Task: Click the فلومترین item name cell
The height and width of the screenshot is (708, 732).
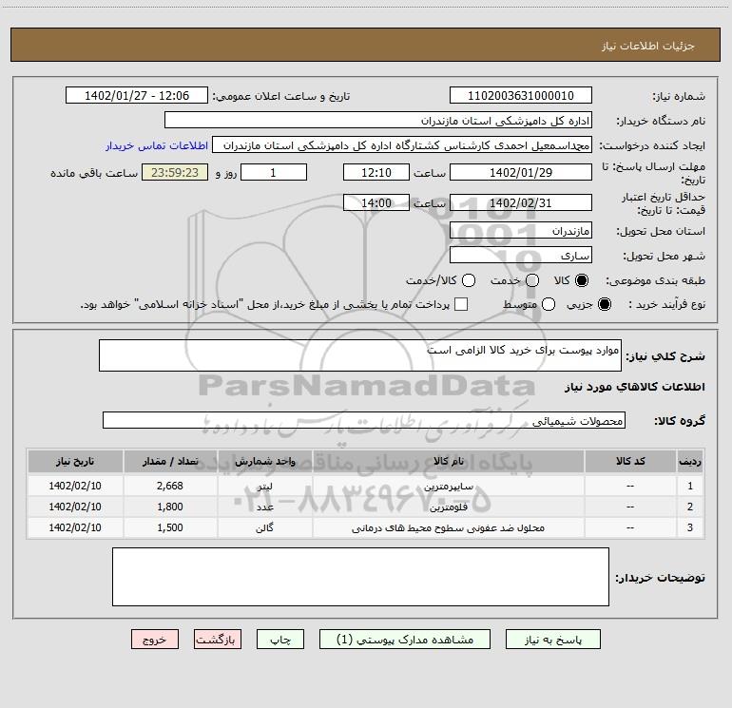Action: pos(448,507)
